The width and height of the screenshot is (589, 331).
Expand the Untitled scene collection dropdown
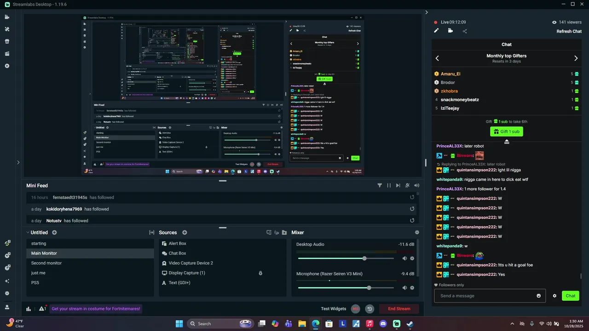click(28, 233)
